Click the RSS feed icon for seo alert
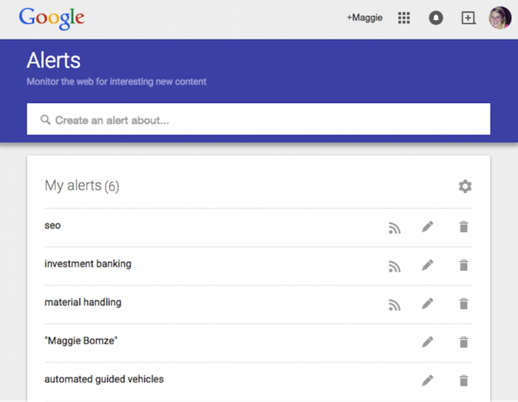518x402 pixels. click(x=394, y=227)
